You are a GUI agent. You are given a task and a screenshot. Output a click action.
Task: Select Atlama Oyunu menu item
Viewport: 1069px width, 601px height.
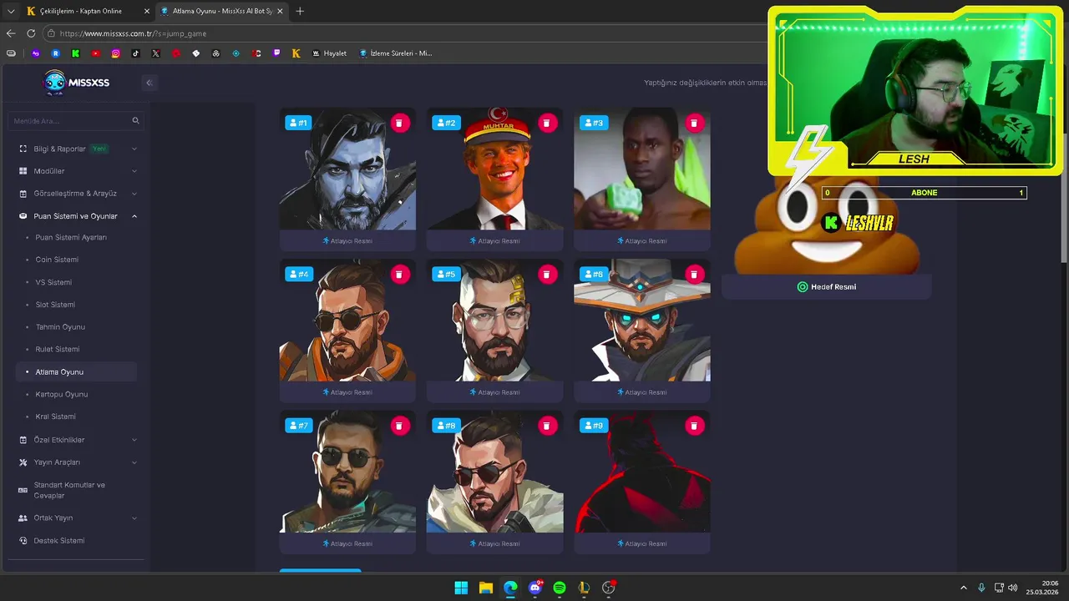(76, 372)
